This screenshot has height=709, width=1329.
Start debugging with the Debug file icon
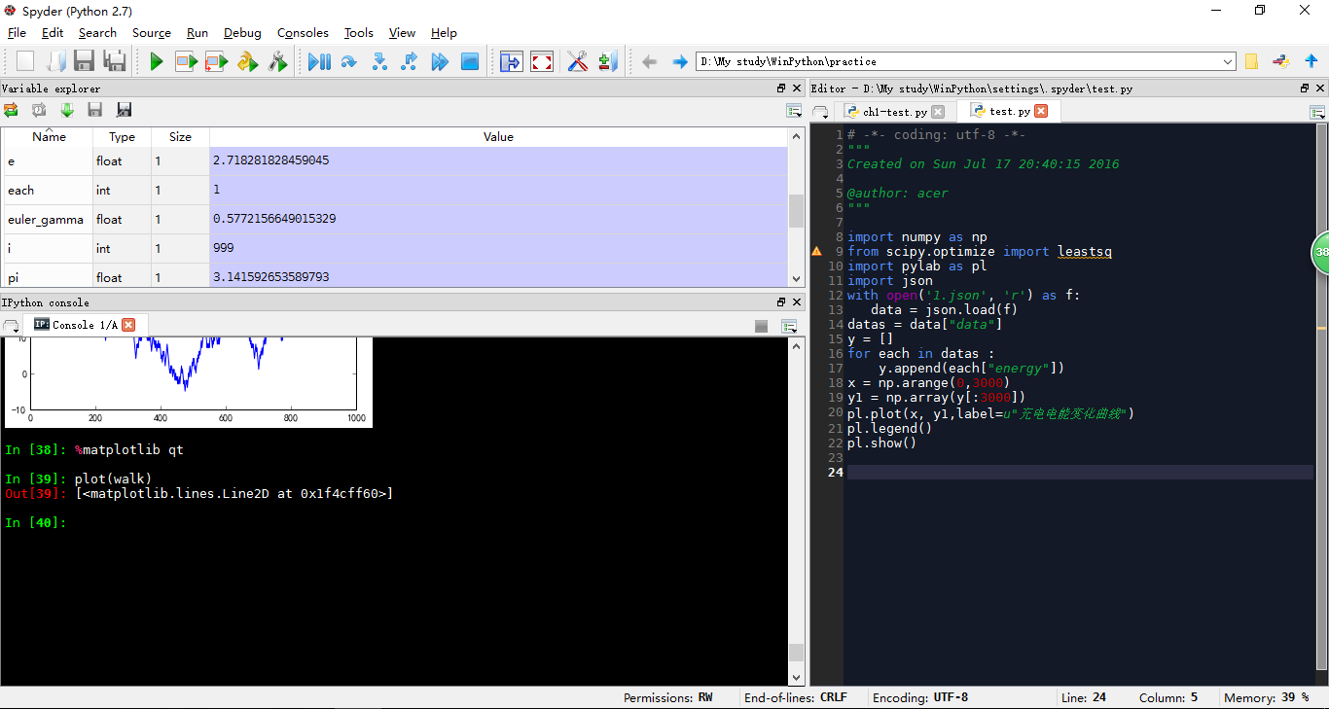tap(319, 62)
